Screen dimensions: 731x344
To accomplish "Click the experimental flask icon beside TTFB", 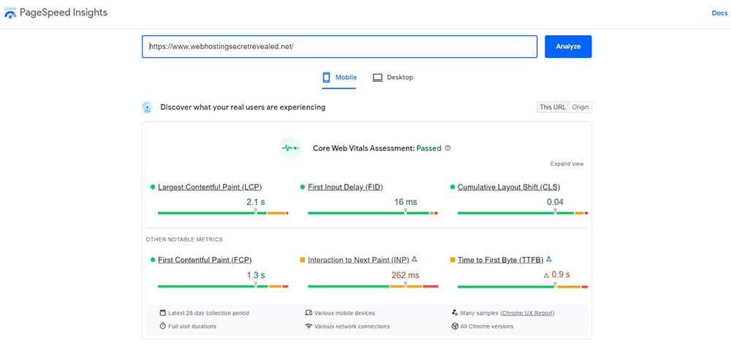I will tap(548, 259).
